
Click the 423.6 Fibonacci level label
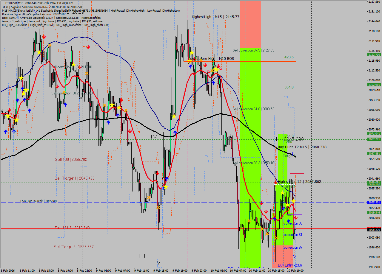click(289, 57)
